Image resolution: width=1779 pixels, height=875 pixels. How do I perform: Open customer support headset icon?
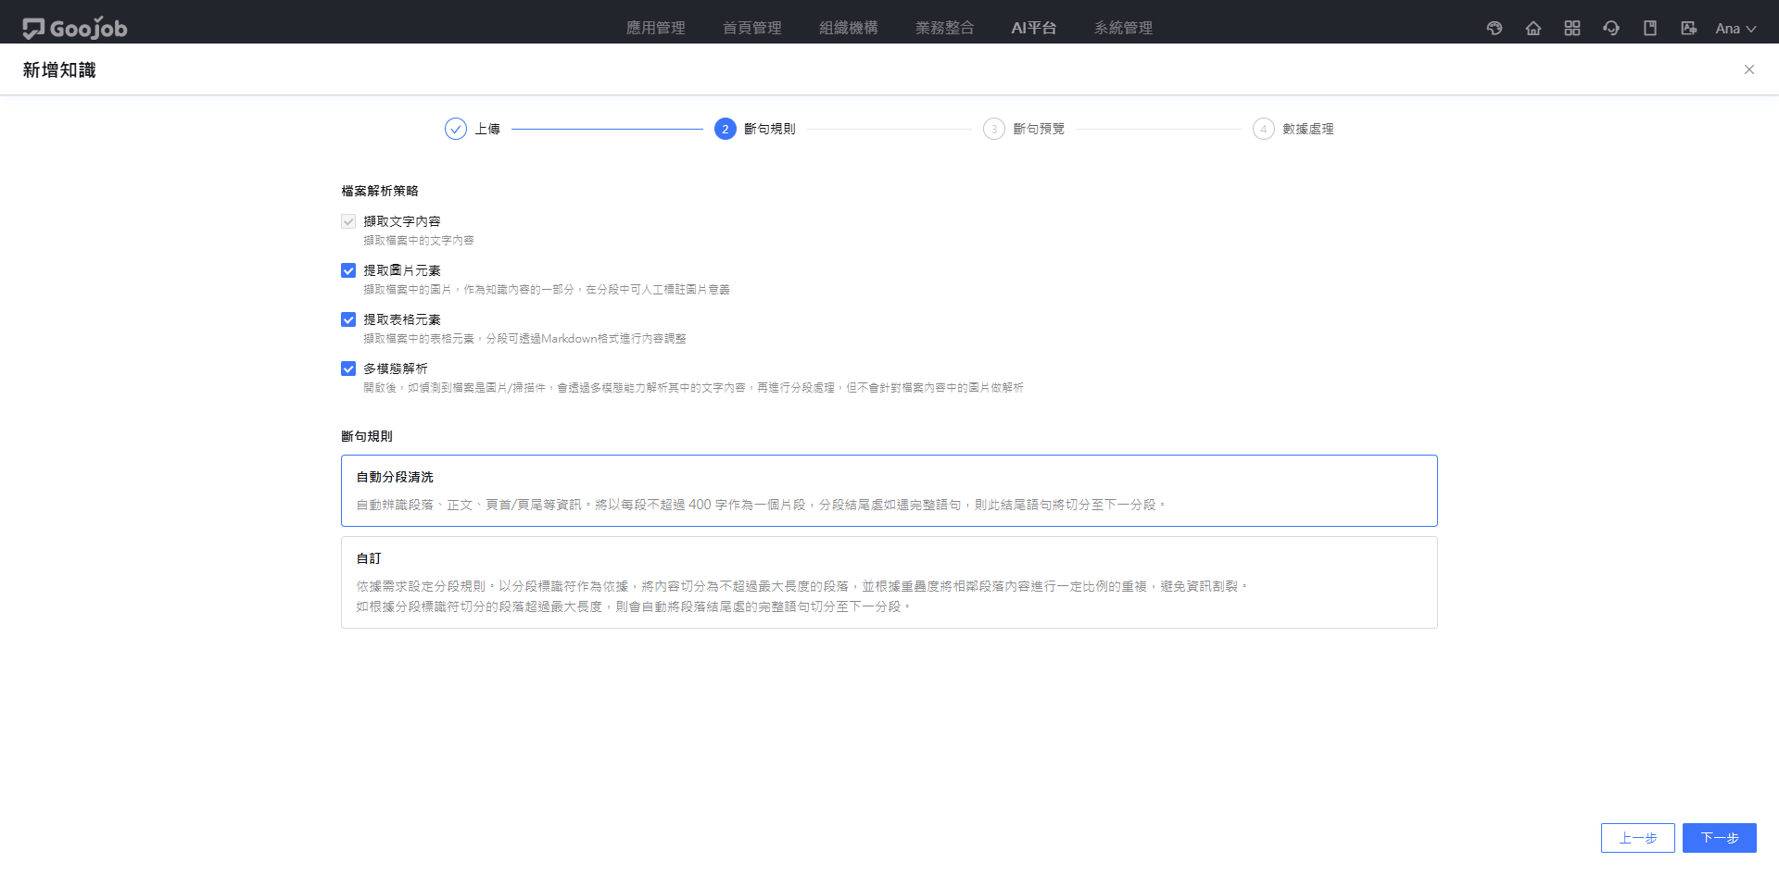(1611, 29)
